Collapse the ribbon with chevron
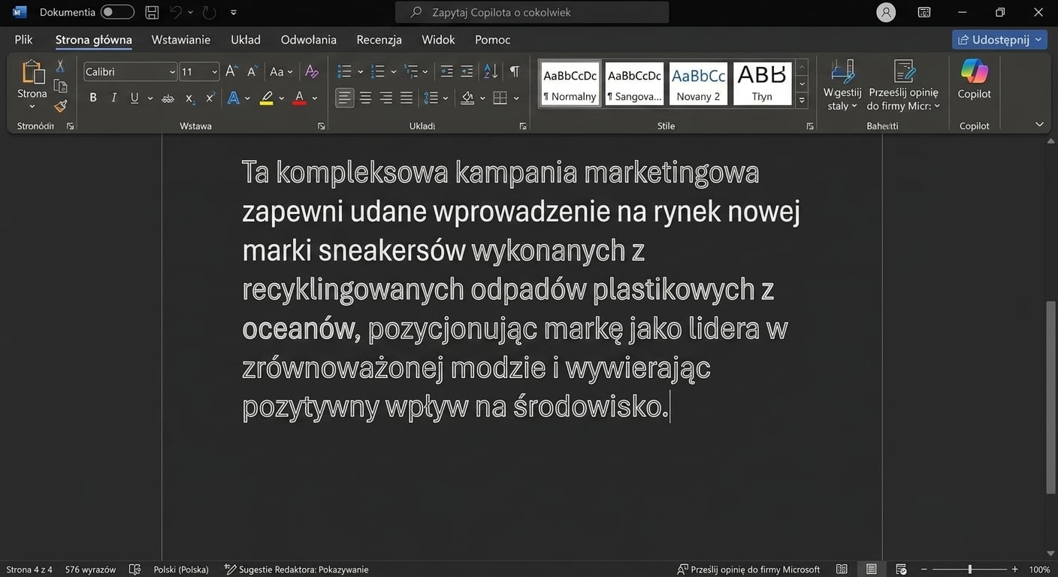1058x577 pixels. [1040, 124]
